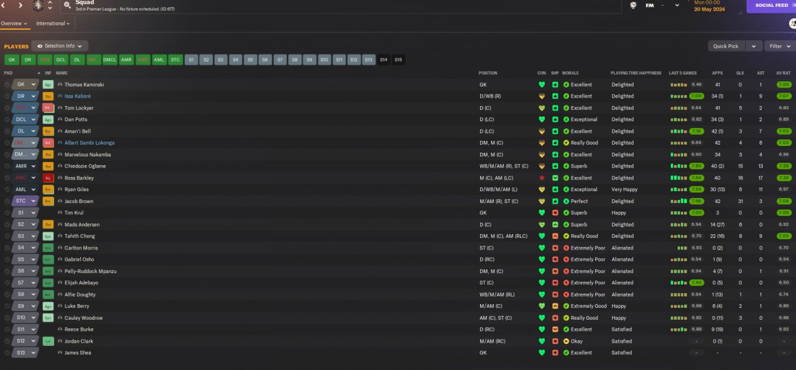Open the Social Feed panel
The height and width of the screenshot is (370, 796).
coord(771,6)
